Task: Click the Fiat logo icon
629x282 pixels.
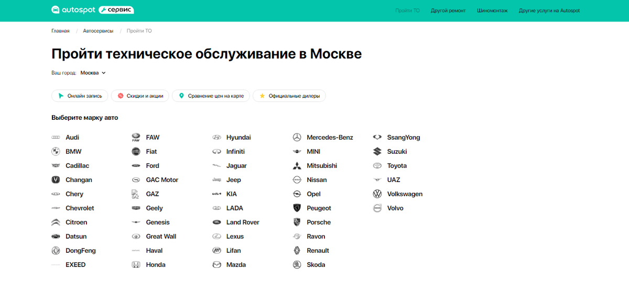Action: coord(136,152)
